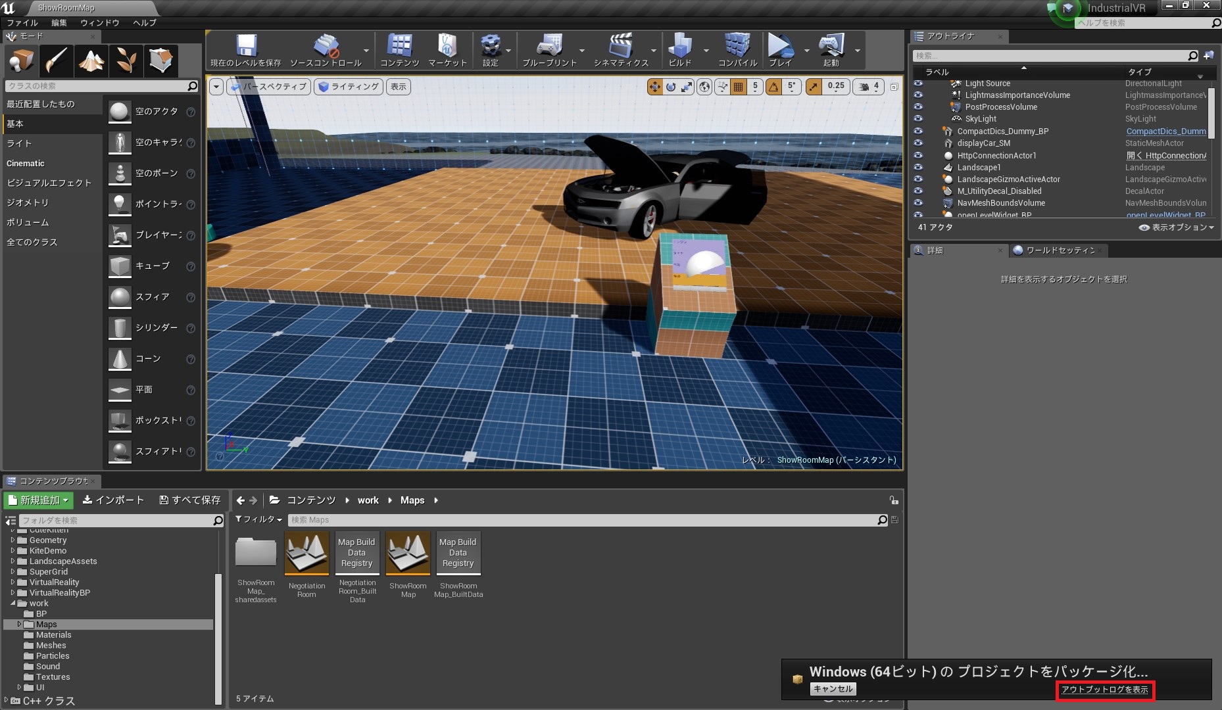
Task: Open the Help menu
Action: coord(145,22)
